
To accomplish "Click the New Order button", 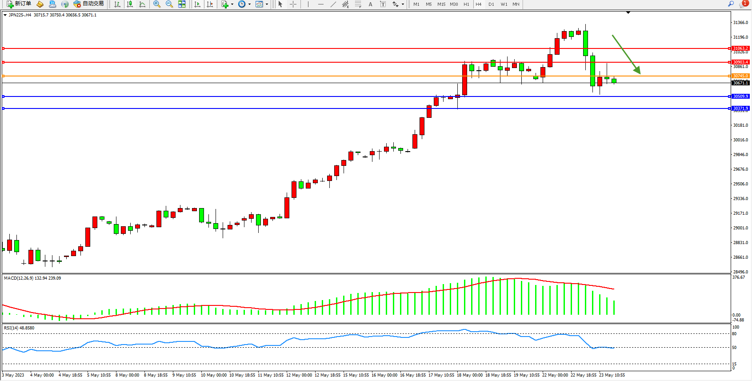I will click(x=19, y=4).
